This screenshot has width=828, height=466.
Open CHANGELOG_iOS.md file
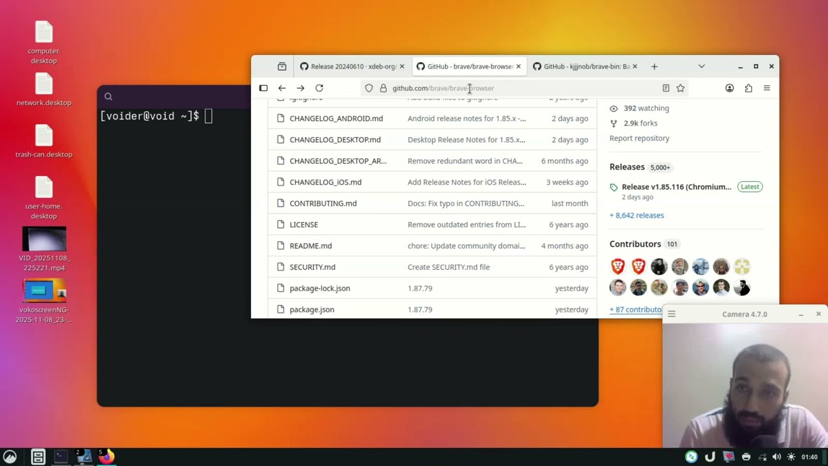click(x=325, y=182)
